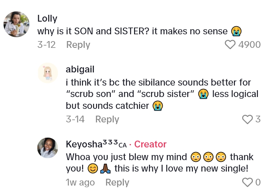Click the 4900 like count

249,44
